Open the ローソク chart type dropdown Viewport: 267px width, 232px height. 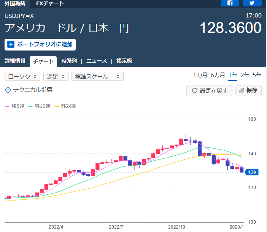pyautogui.click(x=22, y=76)
